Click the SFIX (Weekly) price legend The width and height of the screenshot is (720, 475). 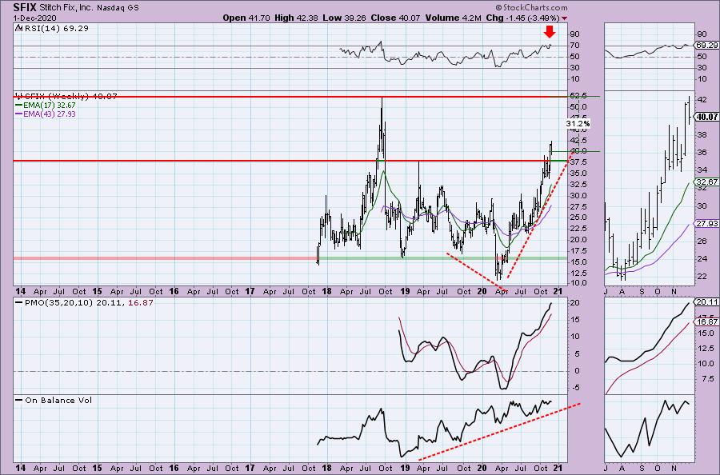pyautogui.click(x=71, y=97)
